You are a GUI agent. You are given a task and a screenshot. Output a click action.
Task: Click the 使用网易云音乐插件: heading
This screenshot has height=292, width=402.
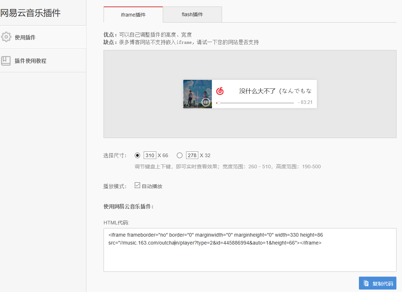pyautogui.click(x=129, y=206)
